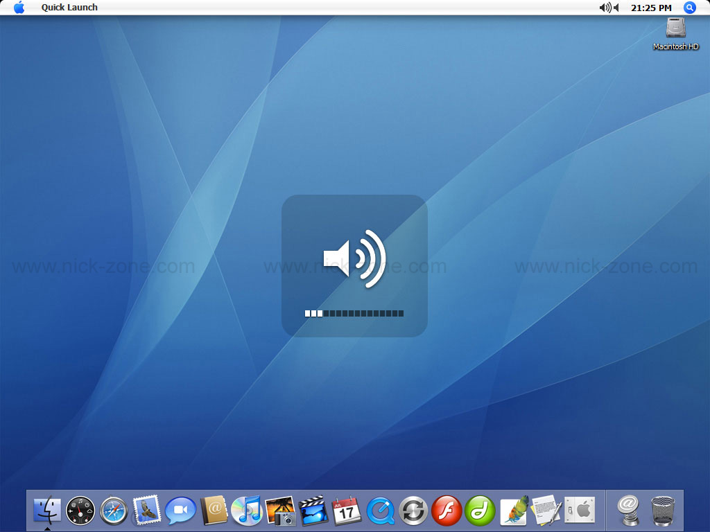The height and width of the screenshot is (532, 710).
Task: Click the 21:25 PM clock
Action: click(651, 8)
